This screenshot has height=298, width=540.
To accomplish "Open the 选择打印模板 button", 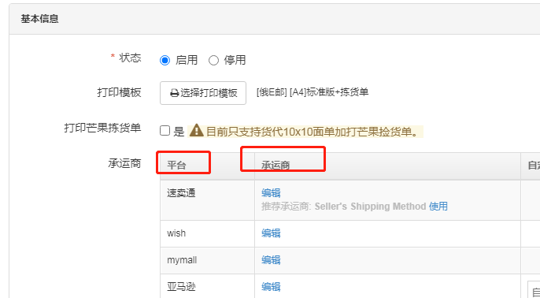I will [x=203, y=93].
